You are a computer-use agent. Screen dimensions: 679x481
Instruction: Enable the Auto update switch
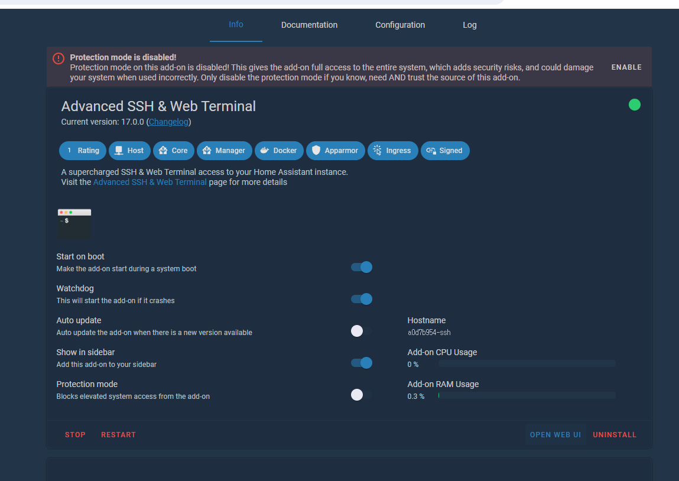361,331
